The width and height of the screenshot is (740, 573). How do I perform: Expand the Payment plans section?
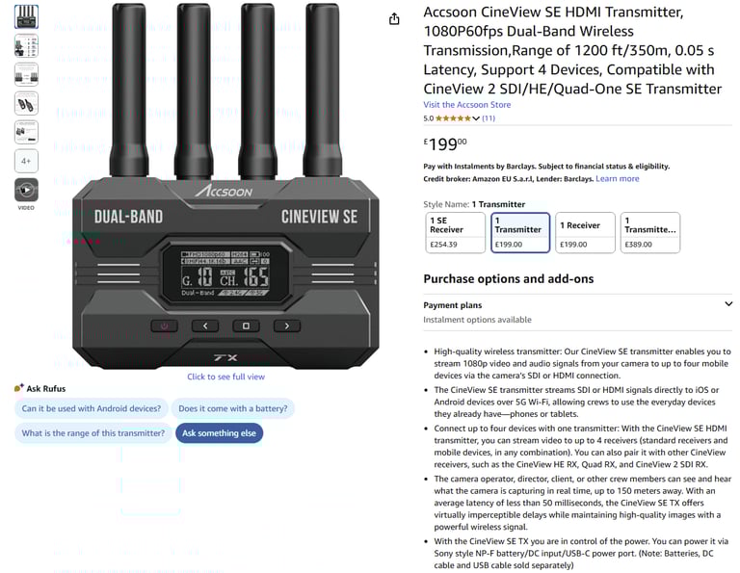point(578,312)
